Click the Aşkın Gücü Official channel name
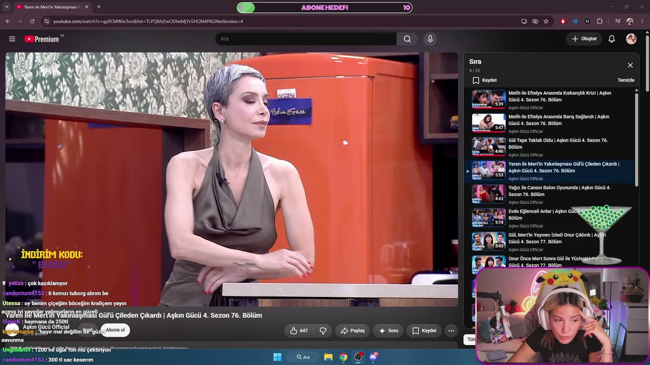The height and width of the screenshot is (365, 650). tap(46, 327)
